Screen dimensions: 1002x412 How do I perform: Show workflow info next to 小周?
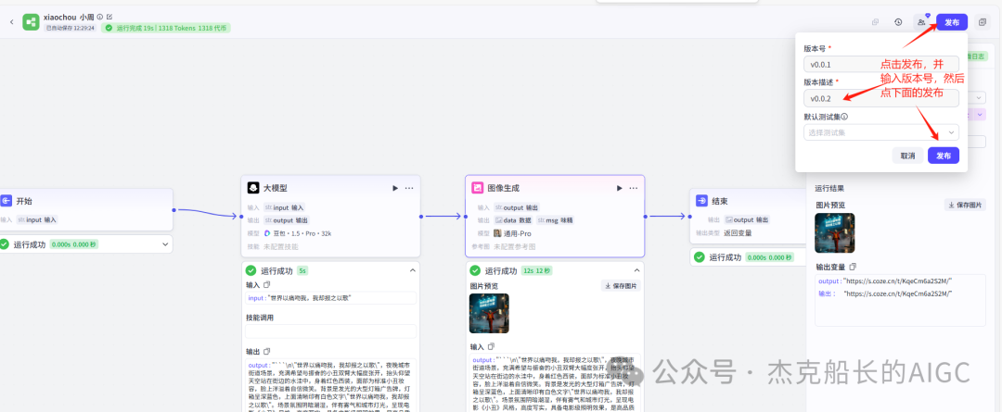[99, 17]
